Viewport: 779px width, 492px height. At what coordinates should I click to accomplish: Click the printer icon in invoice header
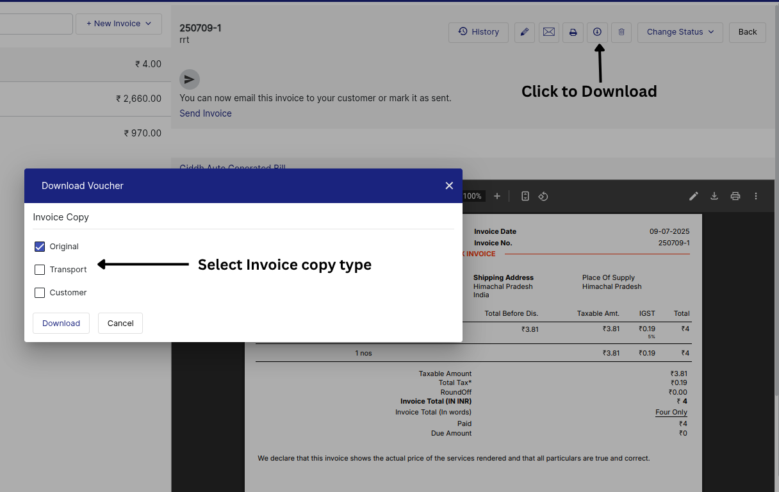[573, 32]
